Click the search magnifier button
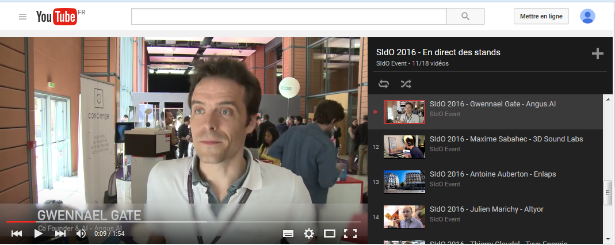Viewport: 615px width, 245px height. pos(465,17)
